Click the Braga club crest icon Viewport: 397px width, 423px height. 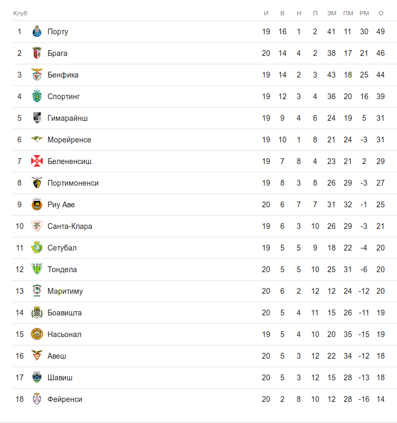point(37,53)
